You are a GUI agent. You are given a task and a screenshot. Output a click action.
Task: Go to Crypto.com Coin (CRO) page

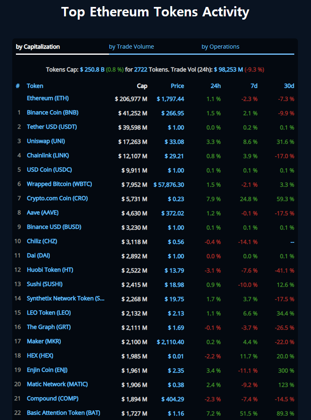point(57,198)
